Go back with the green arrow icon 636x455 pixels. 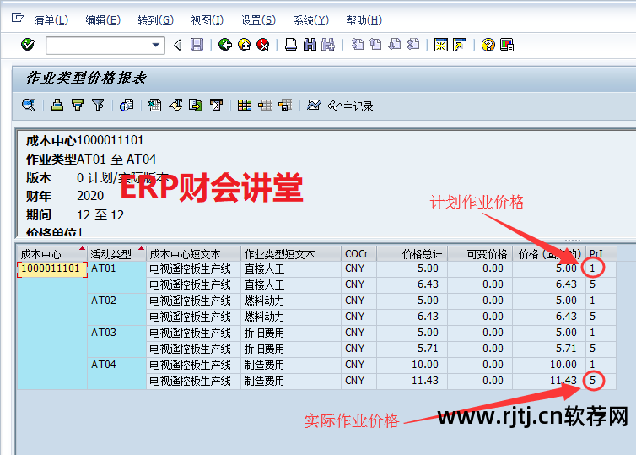click(x=225, y=44)
